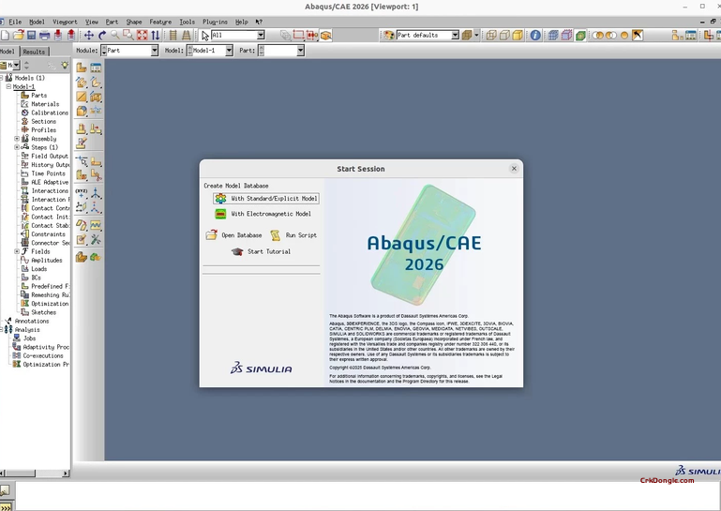
Task: Click the Create Partition tool icon
Action: pos(82,160)
